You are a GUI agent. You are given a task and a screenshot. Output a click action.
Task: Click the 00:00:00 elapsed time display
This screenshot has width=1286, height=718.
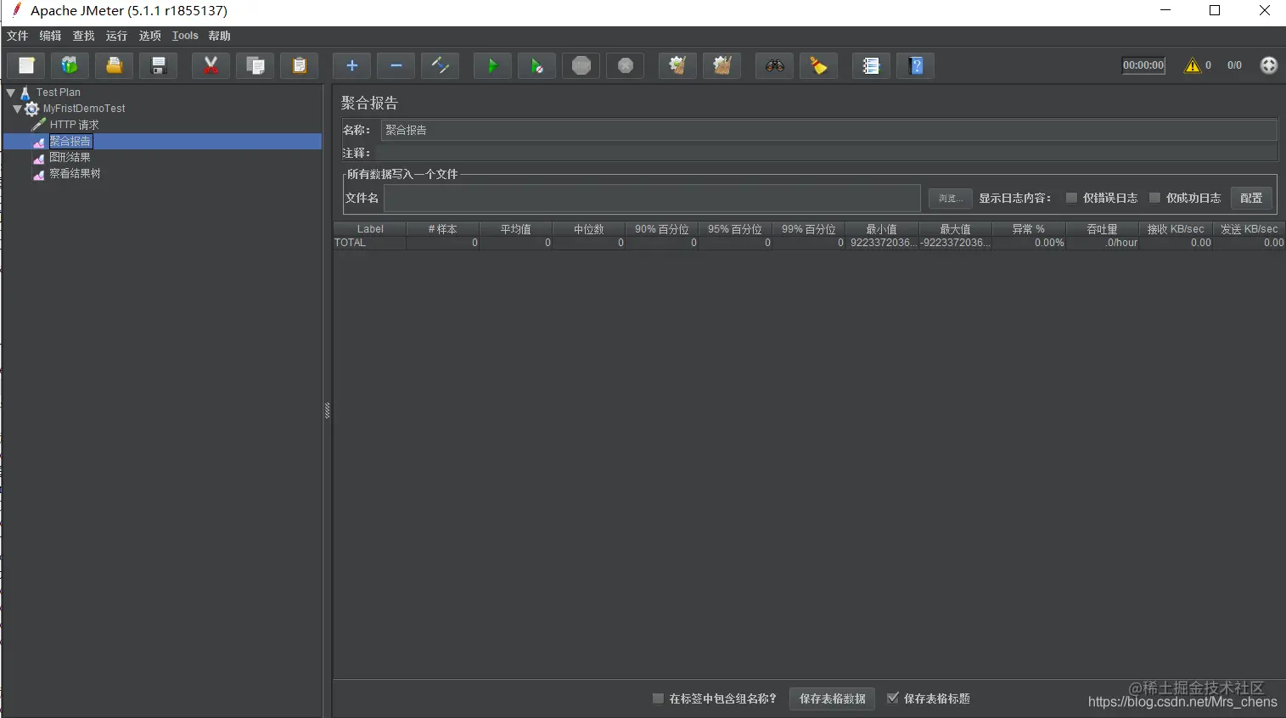[1143, 65]
